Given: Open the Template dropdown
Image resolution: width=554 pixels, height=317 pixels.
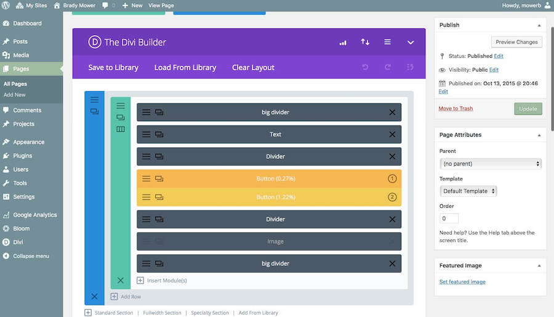Looking at the screenshot, I should point(468,191).
